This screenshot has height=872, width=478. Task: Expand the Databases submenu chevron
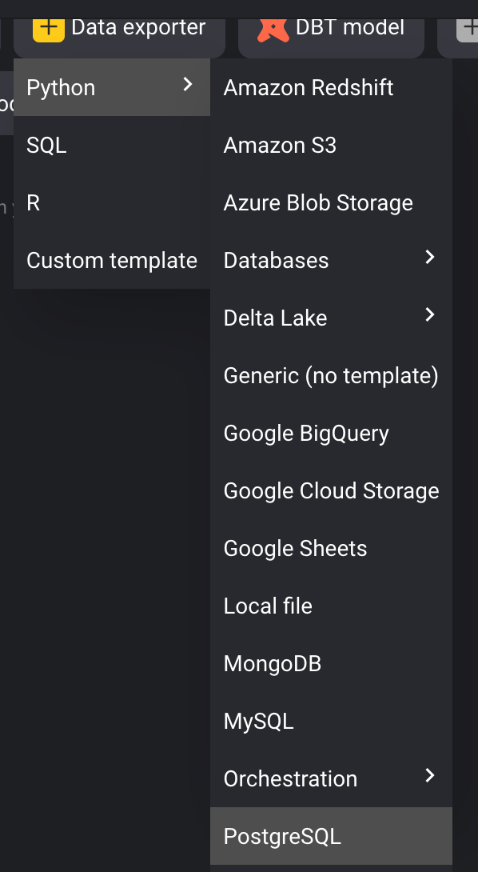point(430,258)
